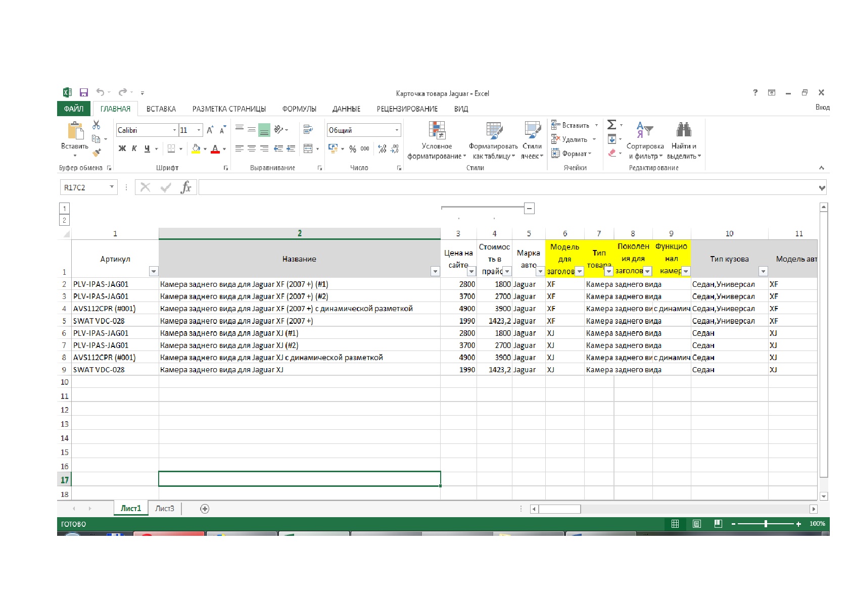This screenshot has height=601, width=851.
Task: Switch to ДАННЫЕ ribbon tab
Action: point(346,109)
